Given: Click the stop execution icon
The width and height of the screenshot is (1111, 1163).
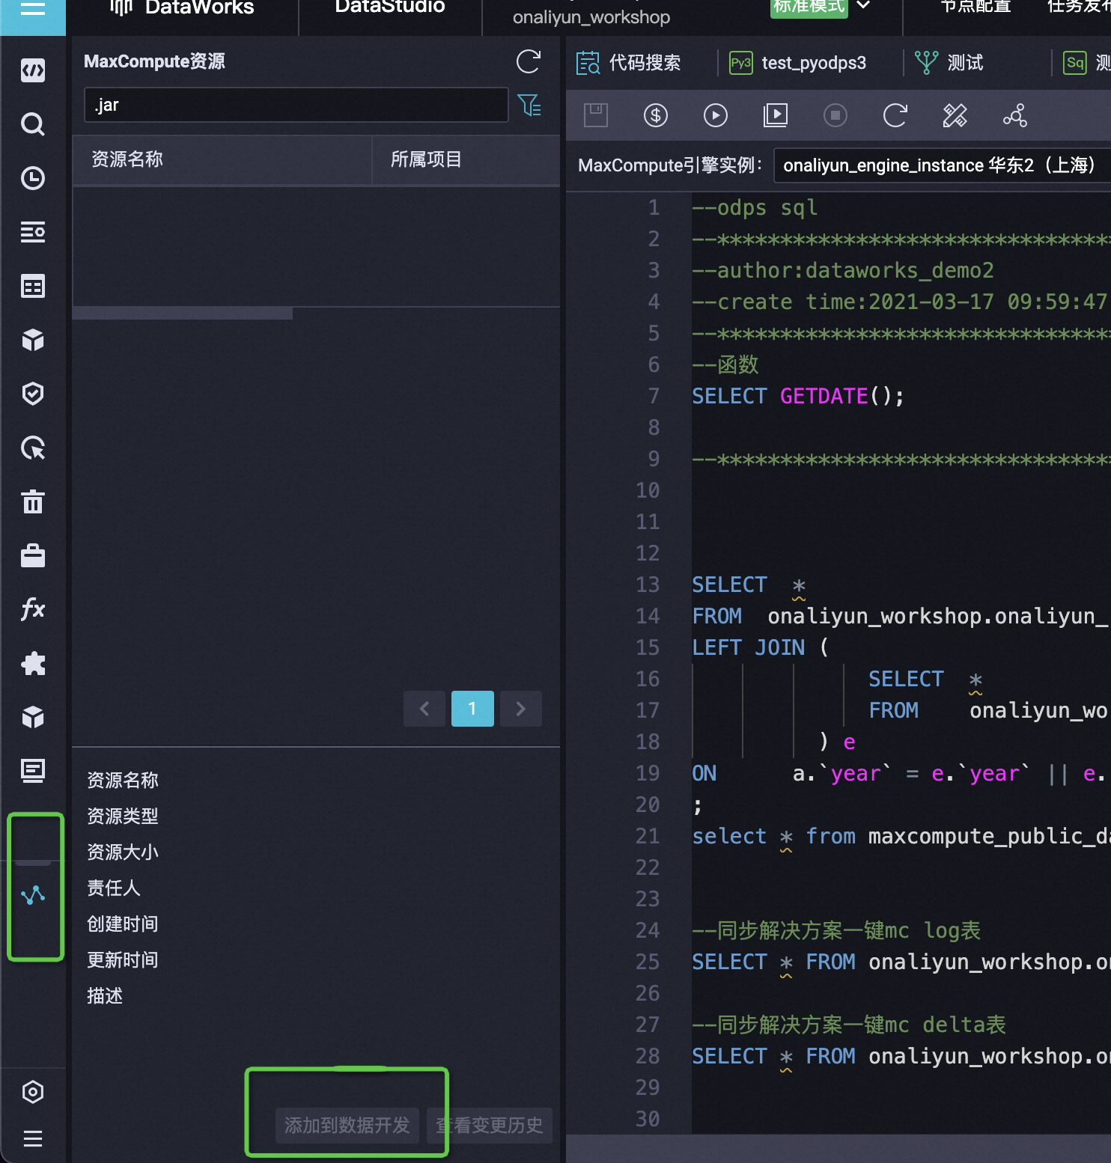Looking at the screenshot, I should [835, 115].
